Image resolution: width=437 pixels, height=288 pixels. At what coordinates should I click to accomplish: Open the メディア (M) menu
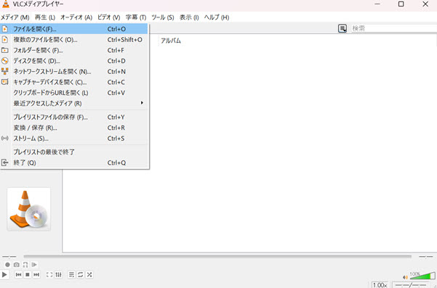point(15,17)
